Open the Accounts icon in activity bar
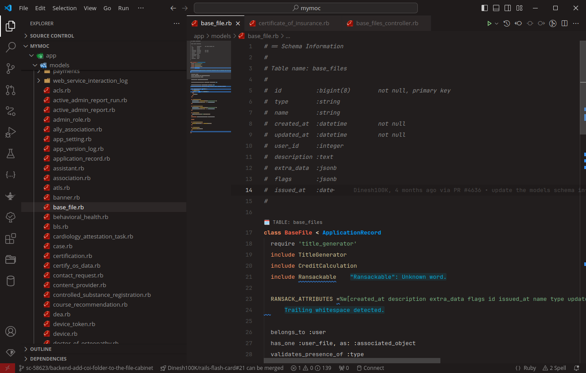586x373 pixels. tap(11, 331)
